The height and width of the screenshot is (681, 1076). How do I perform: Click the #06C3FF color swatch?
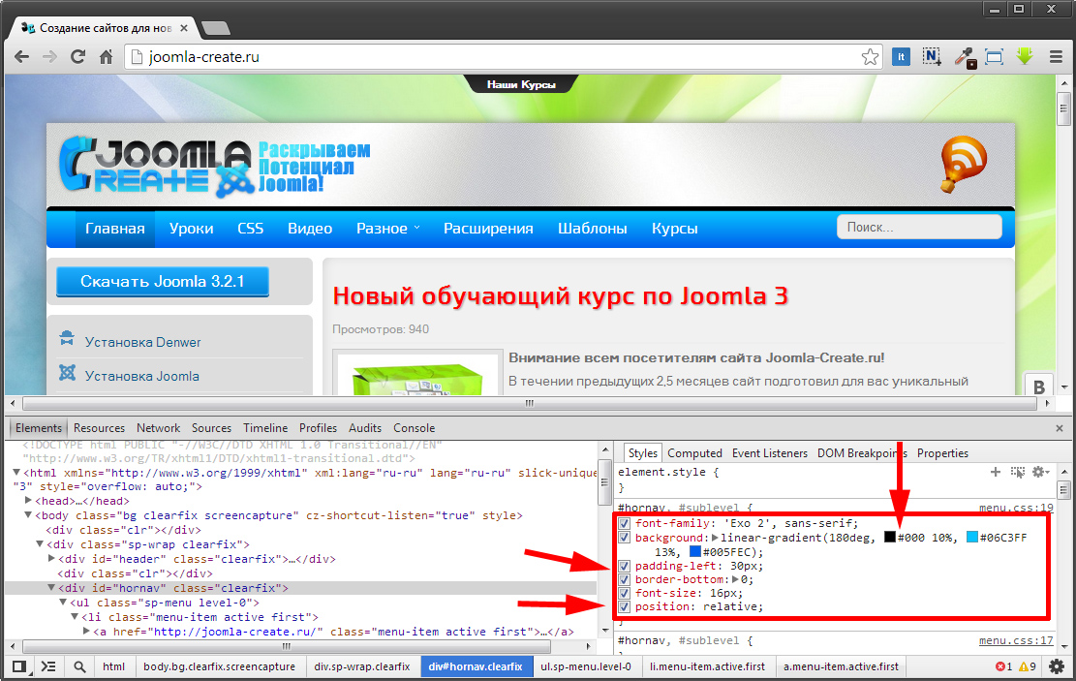tap(972, 538)
